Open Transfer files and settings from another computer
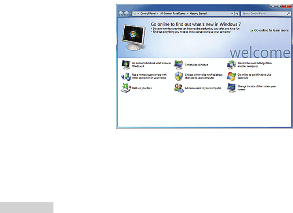293x213 pixels. coord(254,65)
